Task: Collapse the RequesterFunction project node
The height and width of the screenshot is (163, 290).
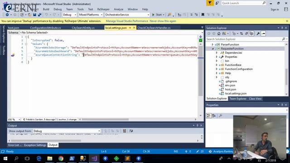Action: coord(213,48)
